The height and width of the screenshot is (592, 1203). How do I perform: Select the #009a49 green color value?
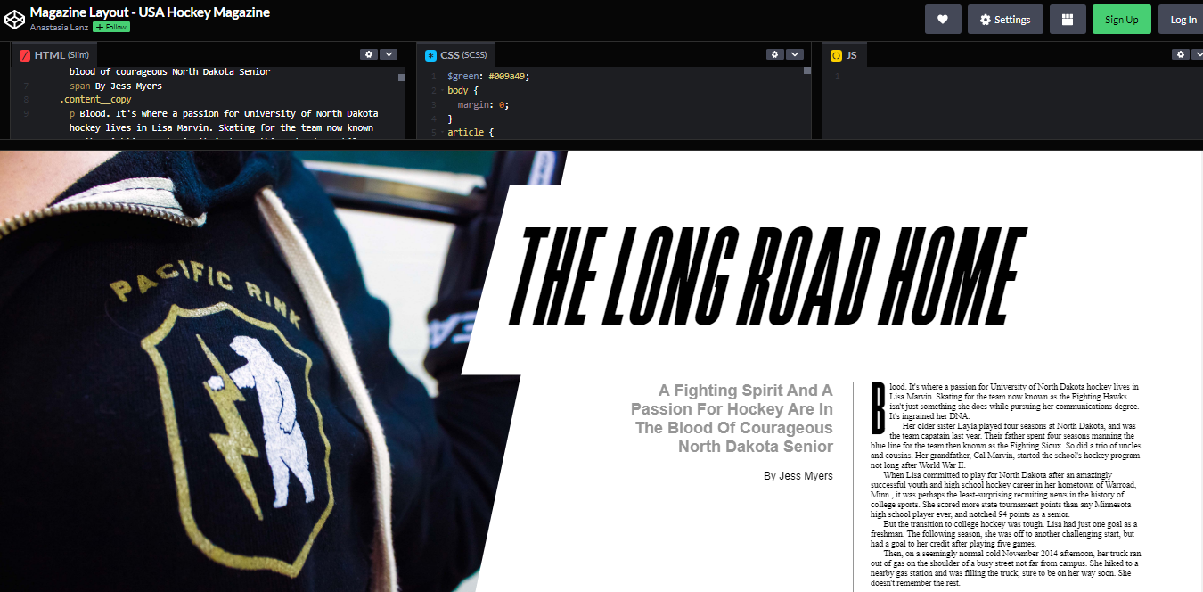coord(505,76)
